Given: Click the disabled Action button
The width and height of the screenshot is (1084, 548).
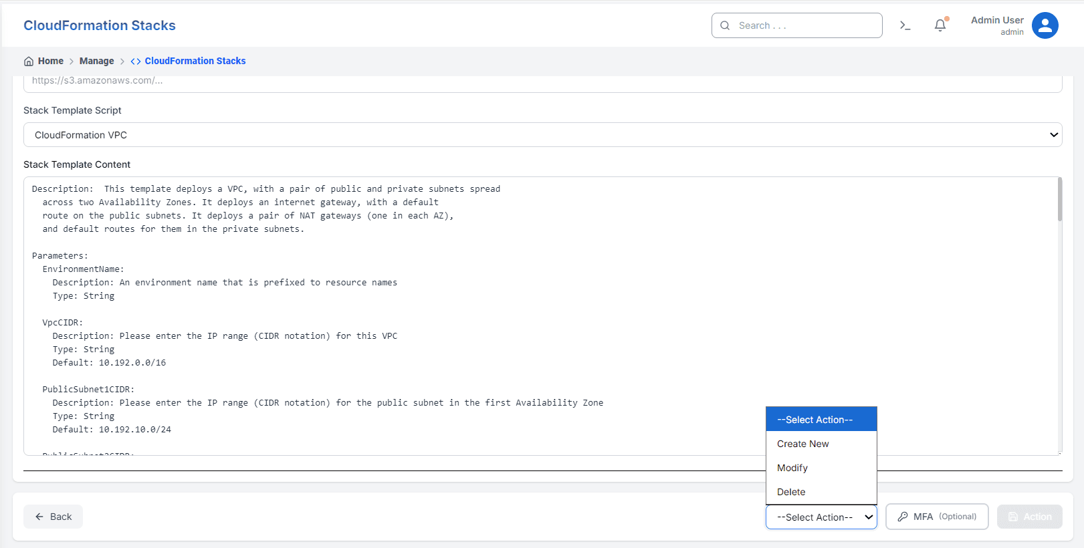Looking at the screenshot, I should point(1030,517).
